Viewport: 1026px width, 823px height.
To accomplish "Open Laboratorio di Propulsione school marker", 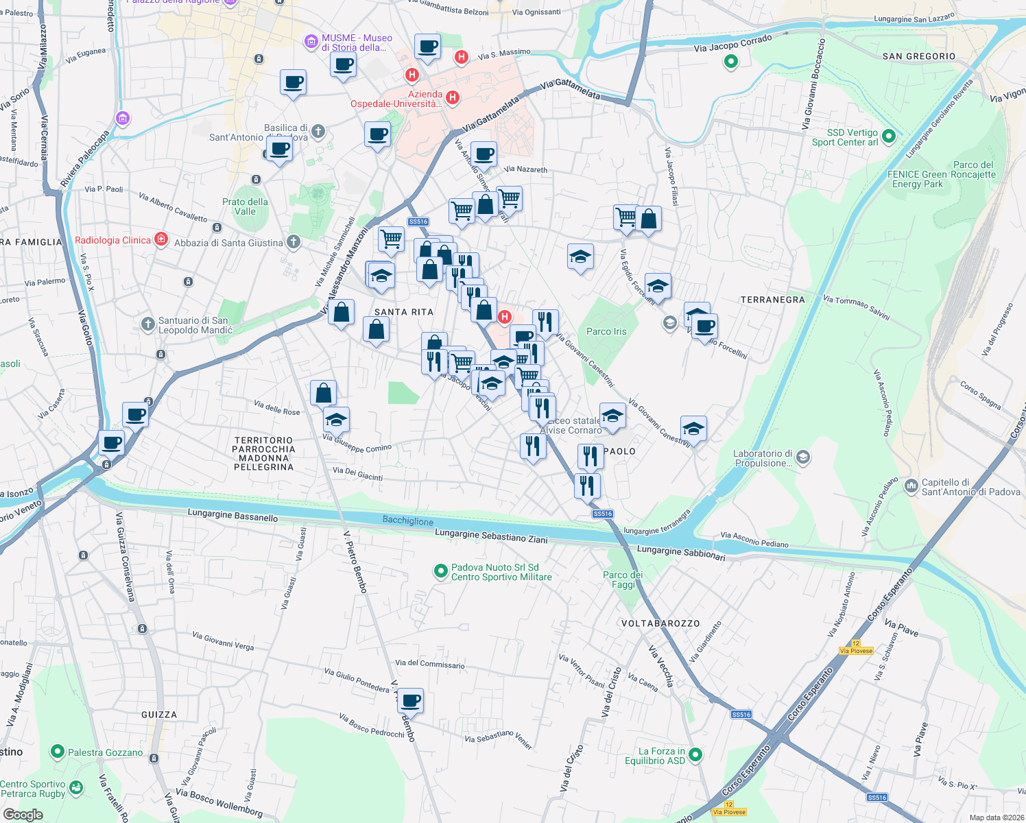I will click(x=803, y=457).
